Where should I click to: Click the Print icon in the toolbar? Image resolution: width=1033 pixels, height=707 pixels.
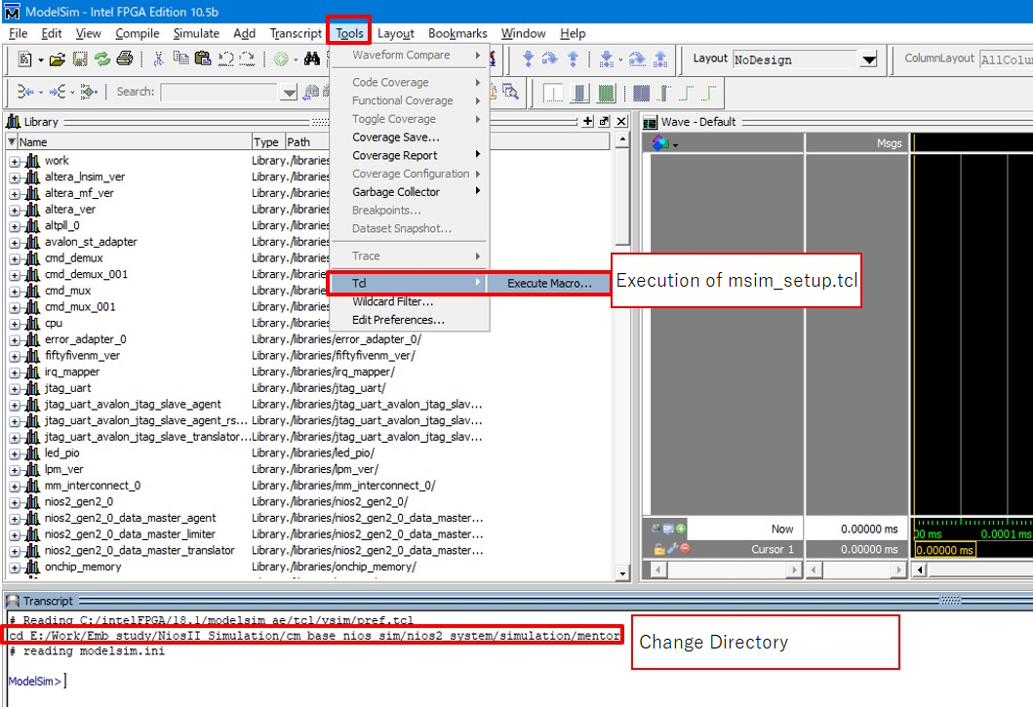pos(123,60)
